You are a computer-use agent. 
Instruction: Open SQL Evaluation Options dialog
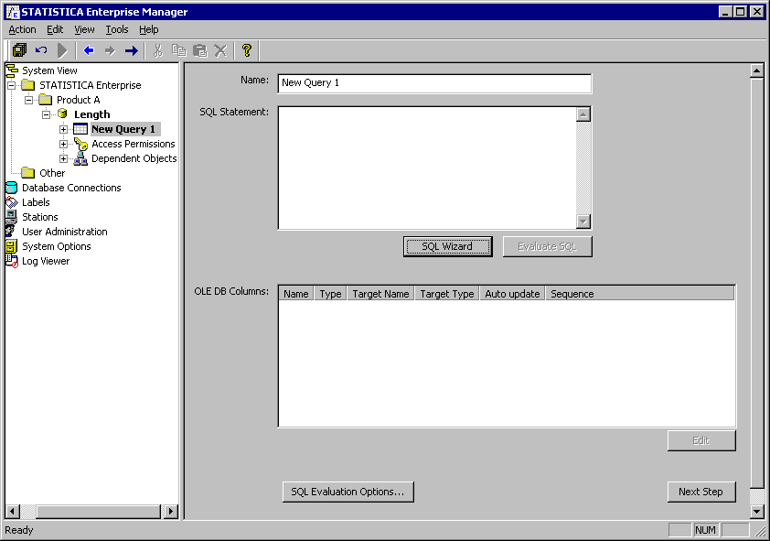[x=348, y=492]
